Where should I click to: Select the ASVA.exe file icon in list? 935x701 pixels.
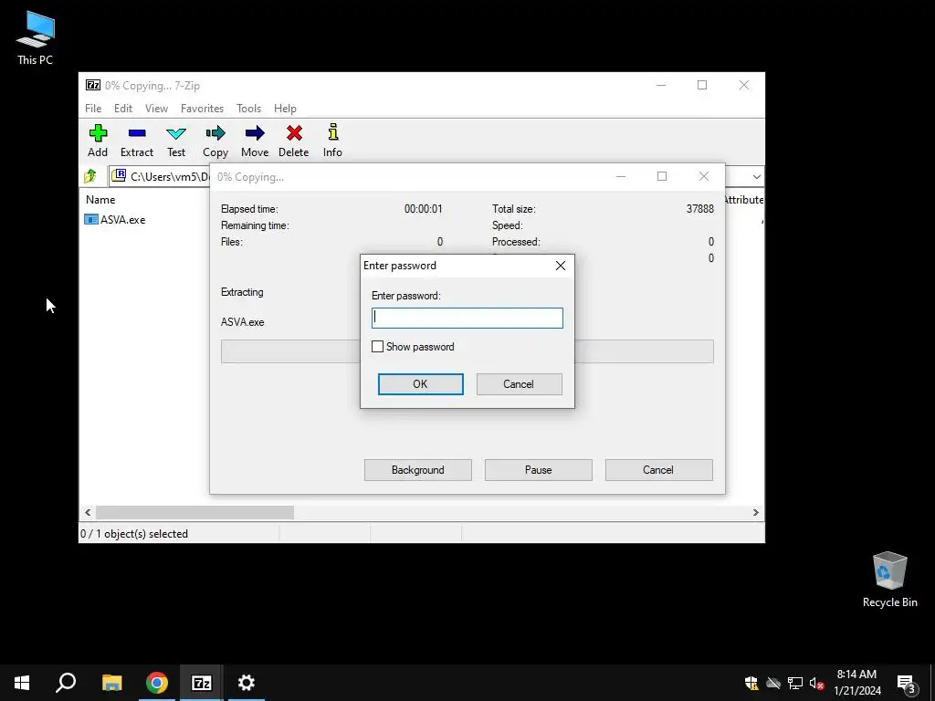click(x=90, y=219)
